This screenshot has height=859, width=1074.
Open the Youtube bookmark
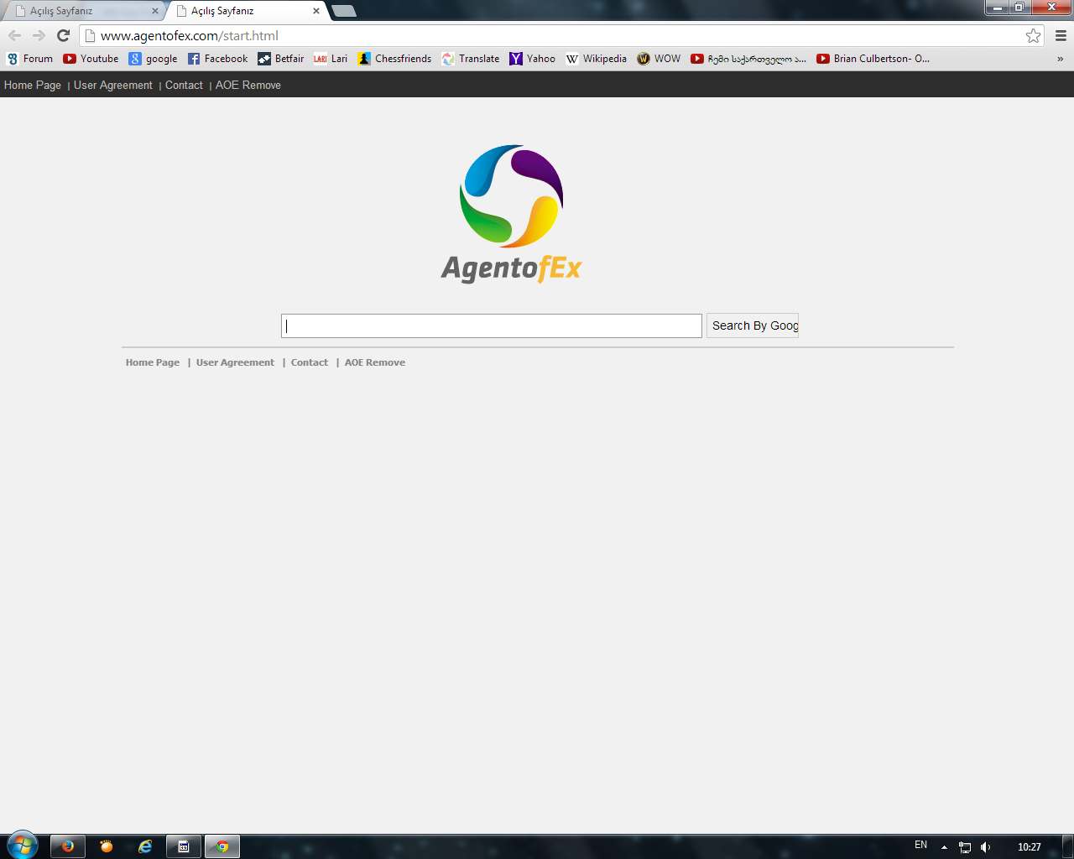[x=91, y=59]
